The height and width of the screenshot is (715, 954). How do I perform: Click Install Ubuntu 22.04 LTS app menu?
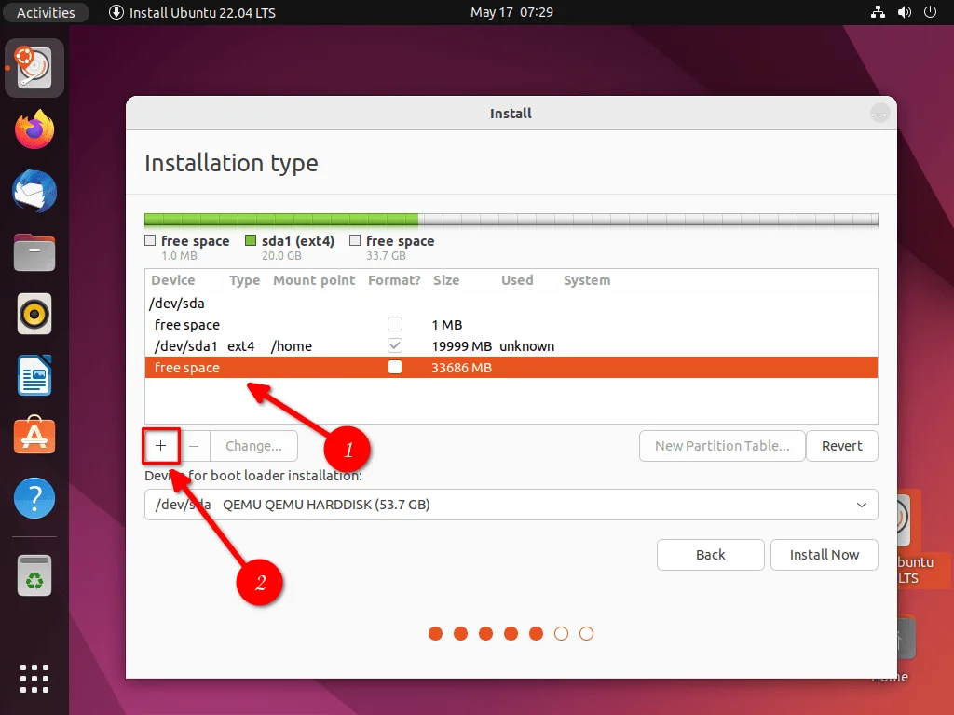tap(193, 12)
